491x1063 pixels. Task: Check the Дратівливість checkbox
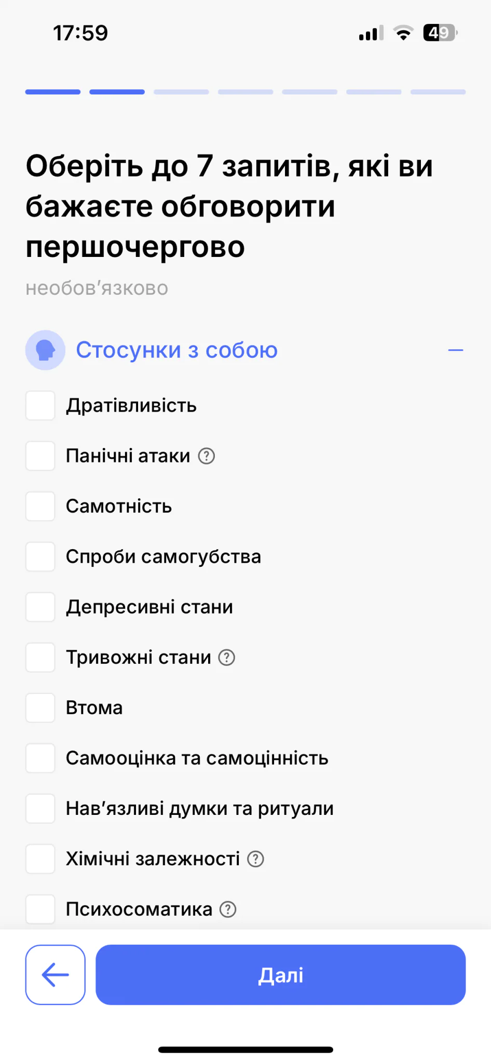coord(40,405)
